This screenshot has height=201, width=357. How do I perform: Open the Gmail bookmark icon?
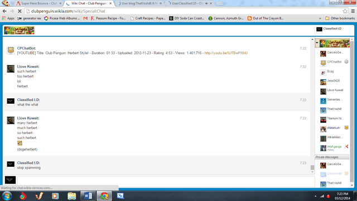pyautogui.click(x=85, y=18)
